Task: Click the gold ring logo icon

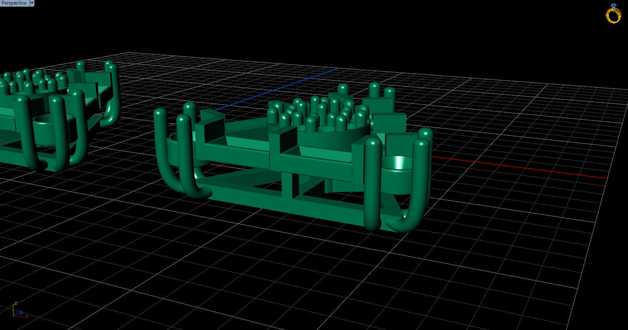Action: pos(614,14)
